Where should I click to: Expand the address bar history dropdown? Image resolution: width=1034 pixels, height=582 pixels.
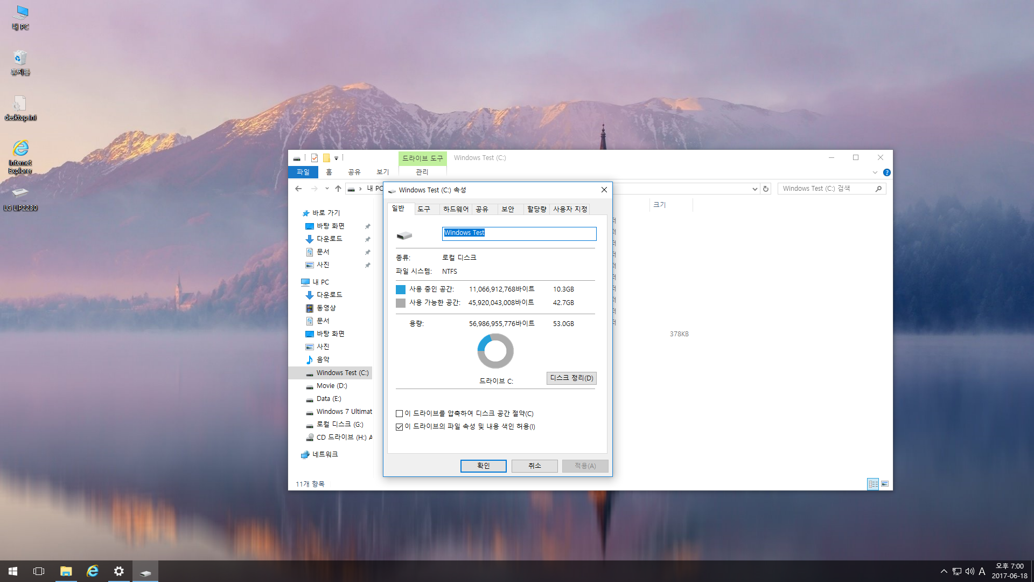click(754, 189)
